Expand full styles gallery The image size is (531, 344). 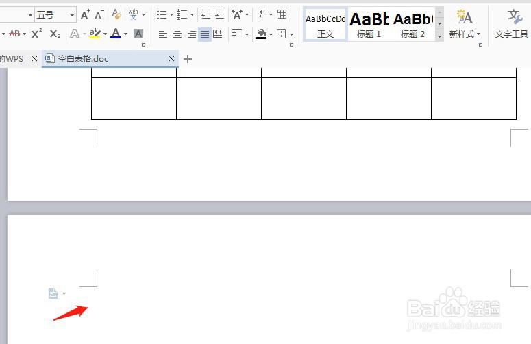439,35
